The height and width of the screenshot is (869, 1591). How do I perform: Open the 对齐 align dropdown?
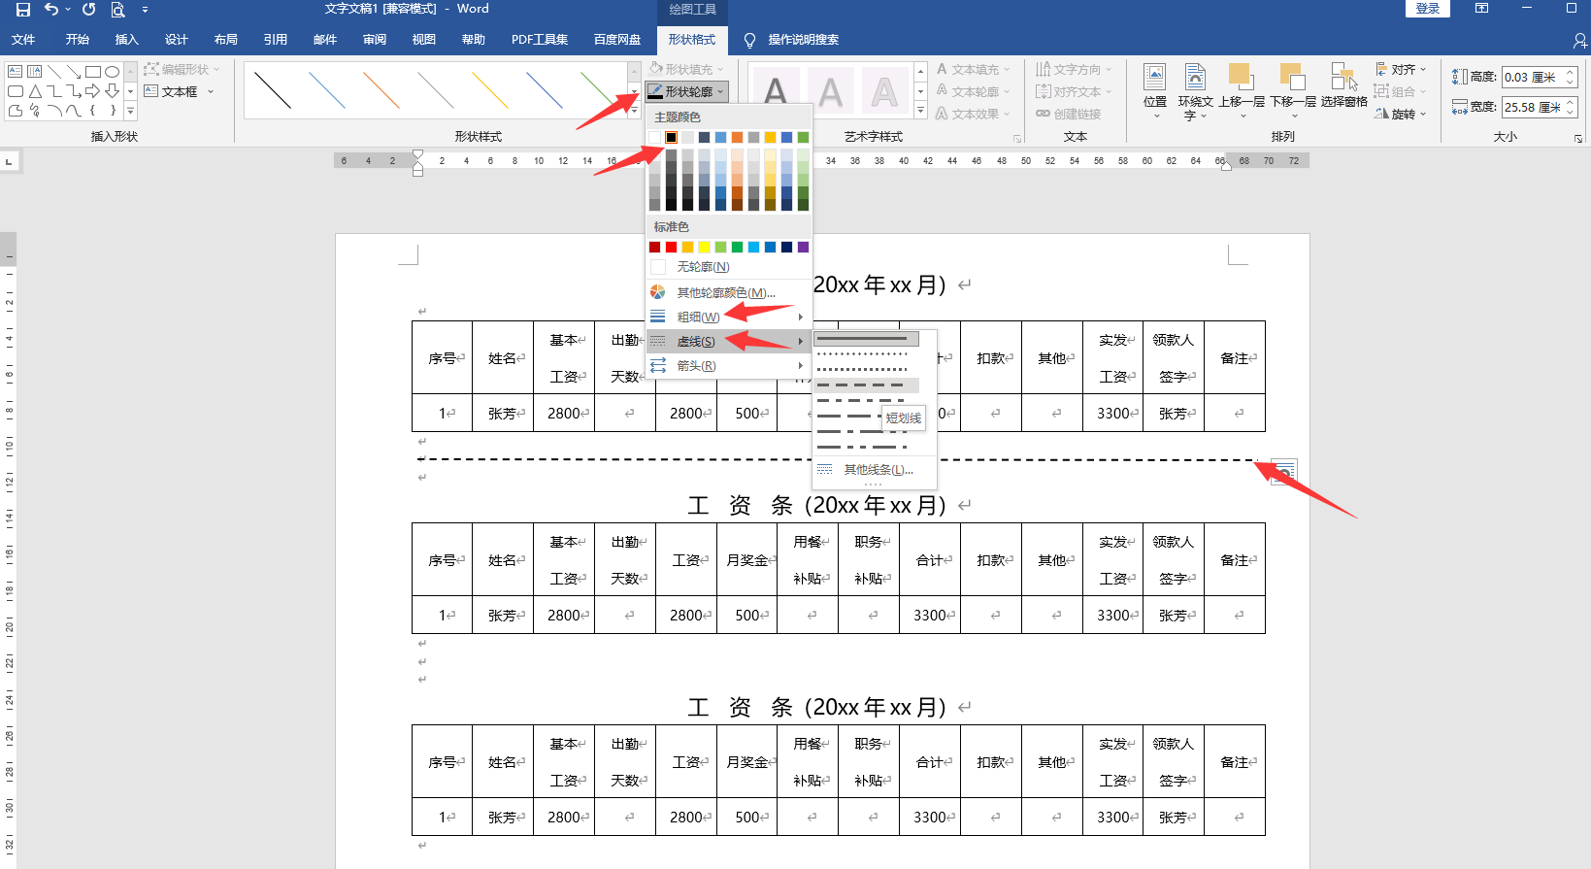(x=1402, y=69)
